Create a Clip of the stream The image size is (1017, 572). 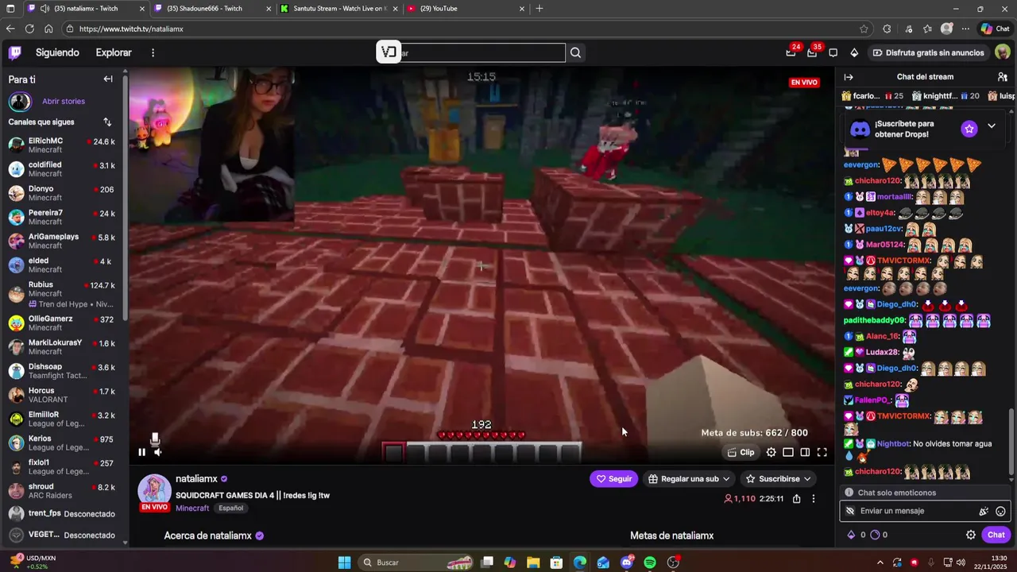point(741,452)
